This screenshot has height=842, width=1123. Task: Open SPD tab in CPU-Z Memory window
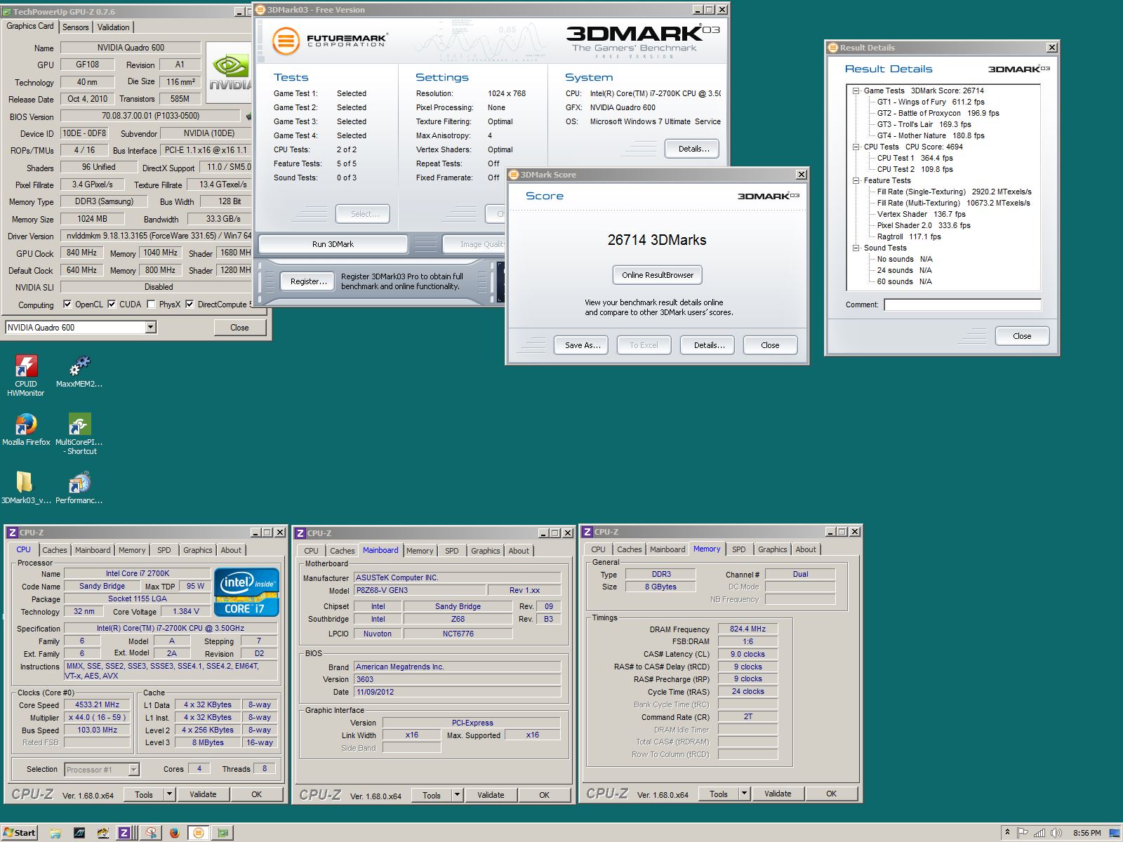coord(739,549)
